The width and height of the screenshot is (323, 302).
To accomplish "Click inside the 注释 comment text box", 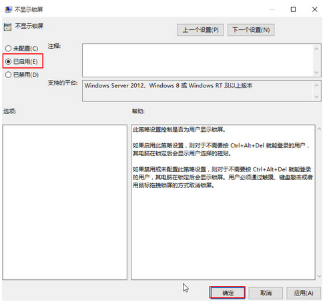I will coord(198,60).
